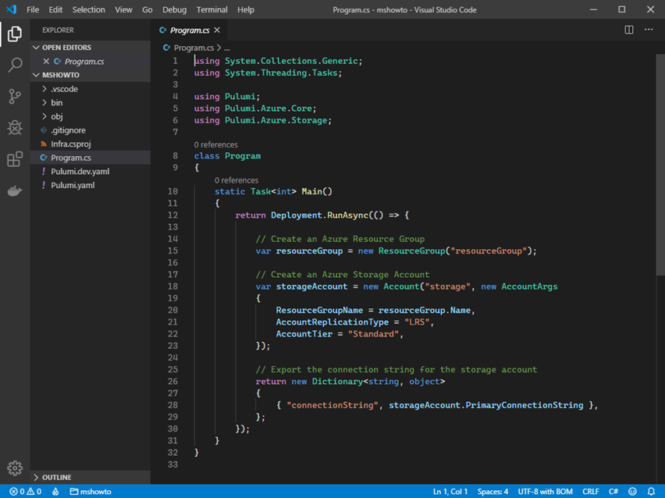The height and width of the screenshot is (498, 665).
Task: Select the Program.cs editor tab
Action: coord(190,30)
